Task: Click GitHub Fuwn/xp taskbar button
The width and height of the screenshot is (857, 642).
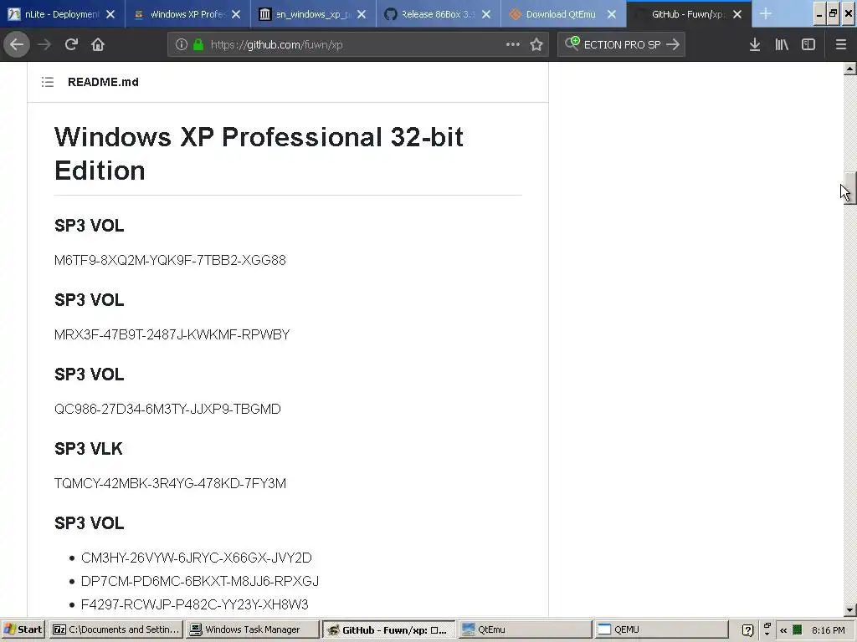Action: point(388,629)
